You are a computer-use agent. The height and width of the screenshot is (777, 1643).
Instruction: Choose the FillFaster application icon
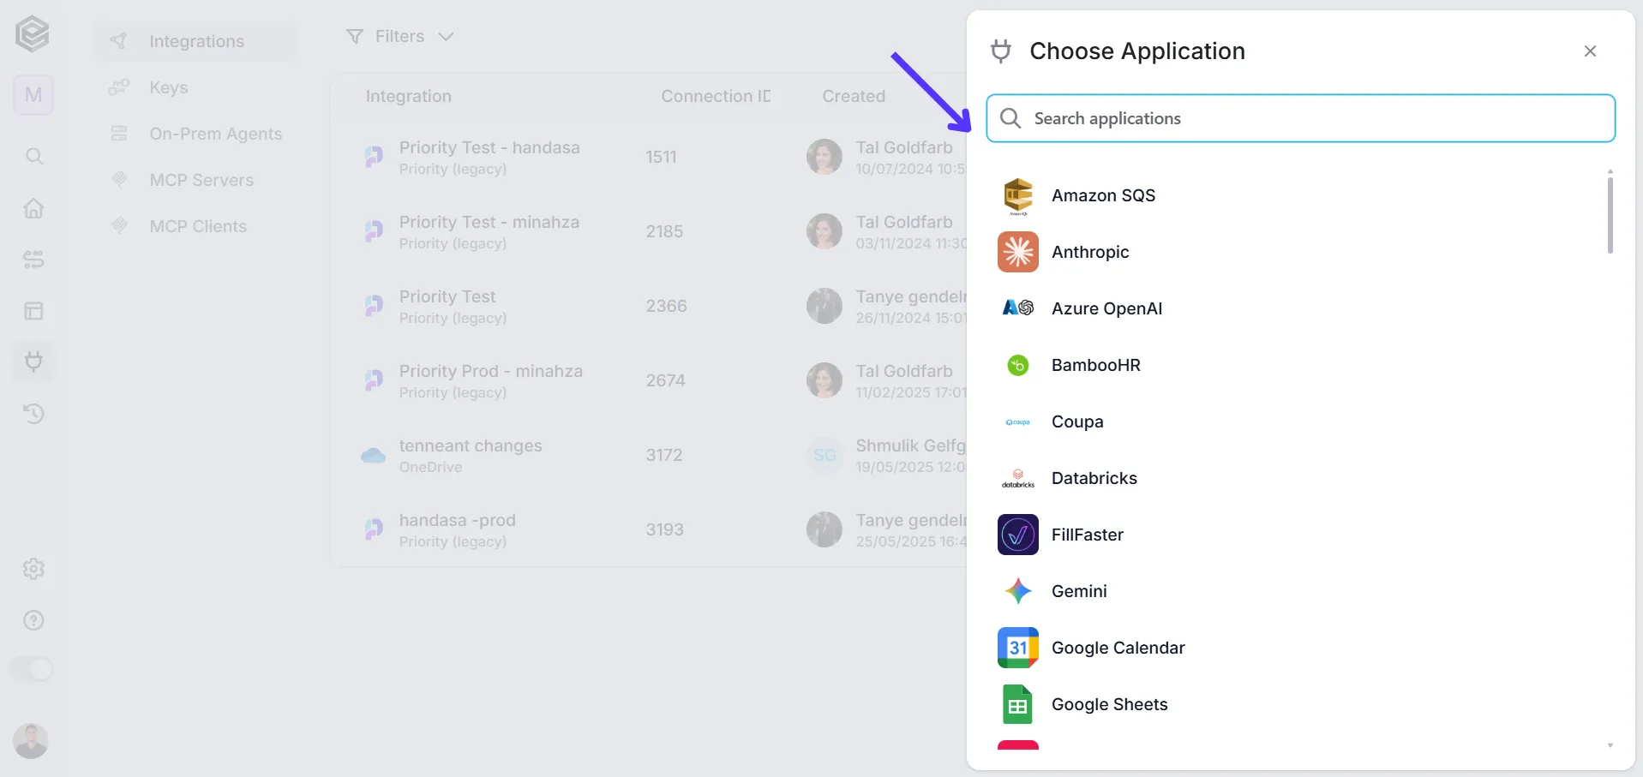coord(1018,535)
